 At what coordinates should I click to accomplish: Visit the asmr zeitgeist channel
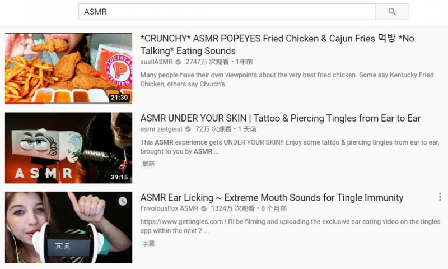click(161, 129)
